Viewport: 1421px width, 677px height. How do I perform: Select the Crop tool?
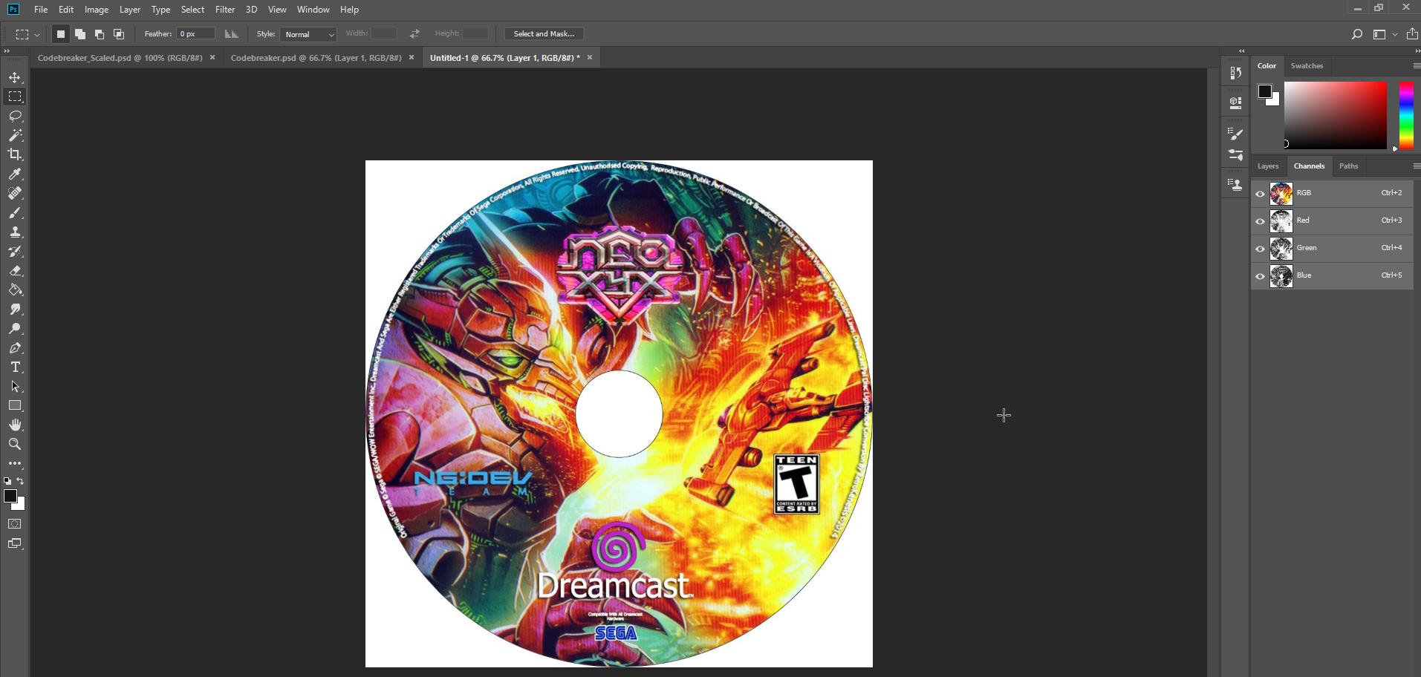pyautogui.click(x=15, y=154)
